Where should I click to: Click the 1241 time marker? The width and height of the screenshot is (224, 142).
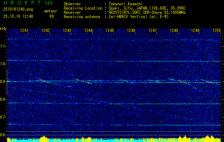(24, 30)
